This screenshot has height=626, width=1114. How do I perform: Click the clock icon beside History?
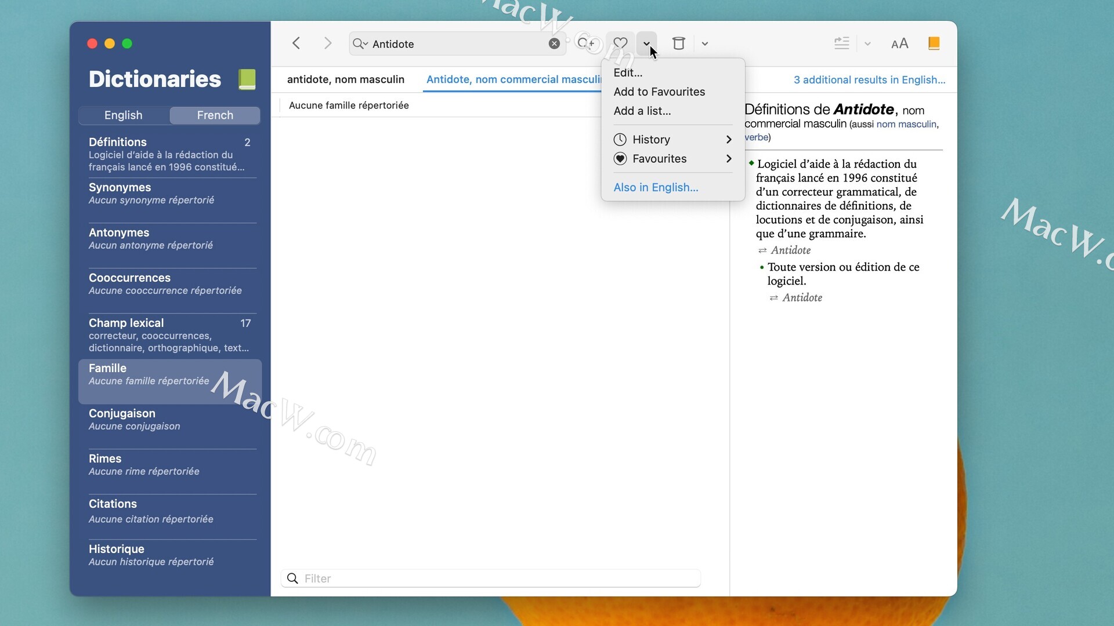tap(620, 140)
